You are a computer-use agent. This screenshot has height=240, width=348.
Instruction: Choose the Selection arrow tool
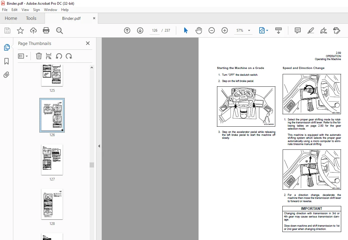coord(186,30)
